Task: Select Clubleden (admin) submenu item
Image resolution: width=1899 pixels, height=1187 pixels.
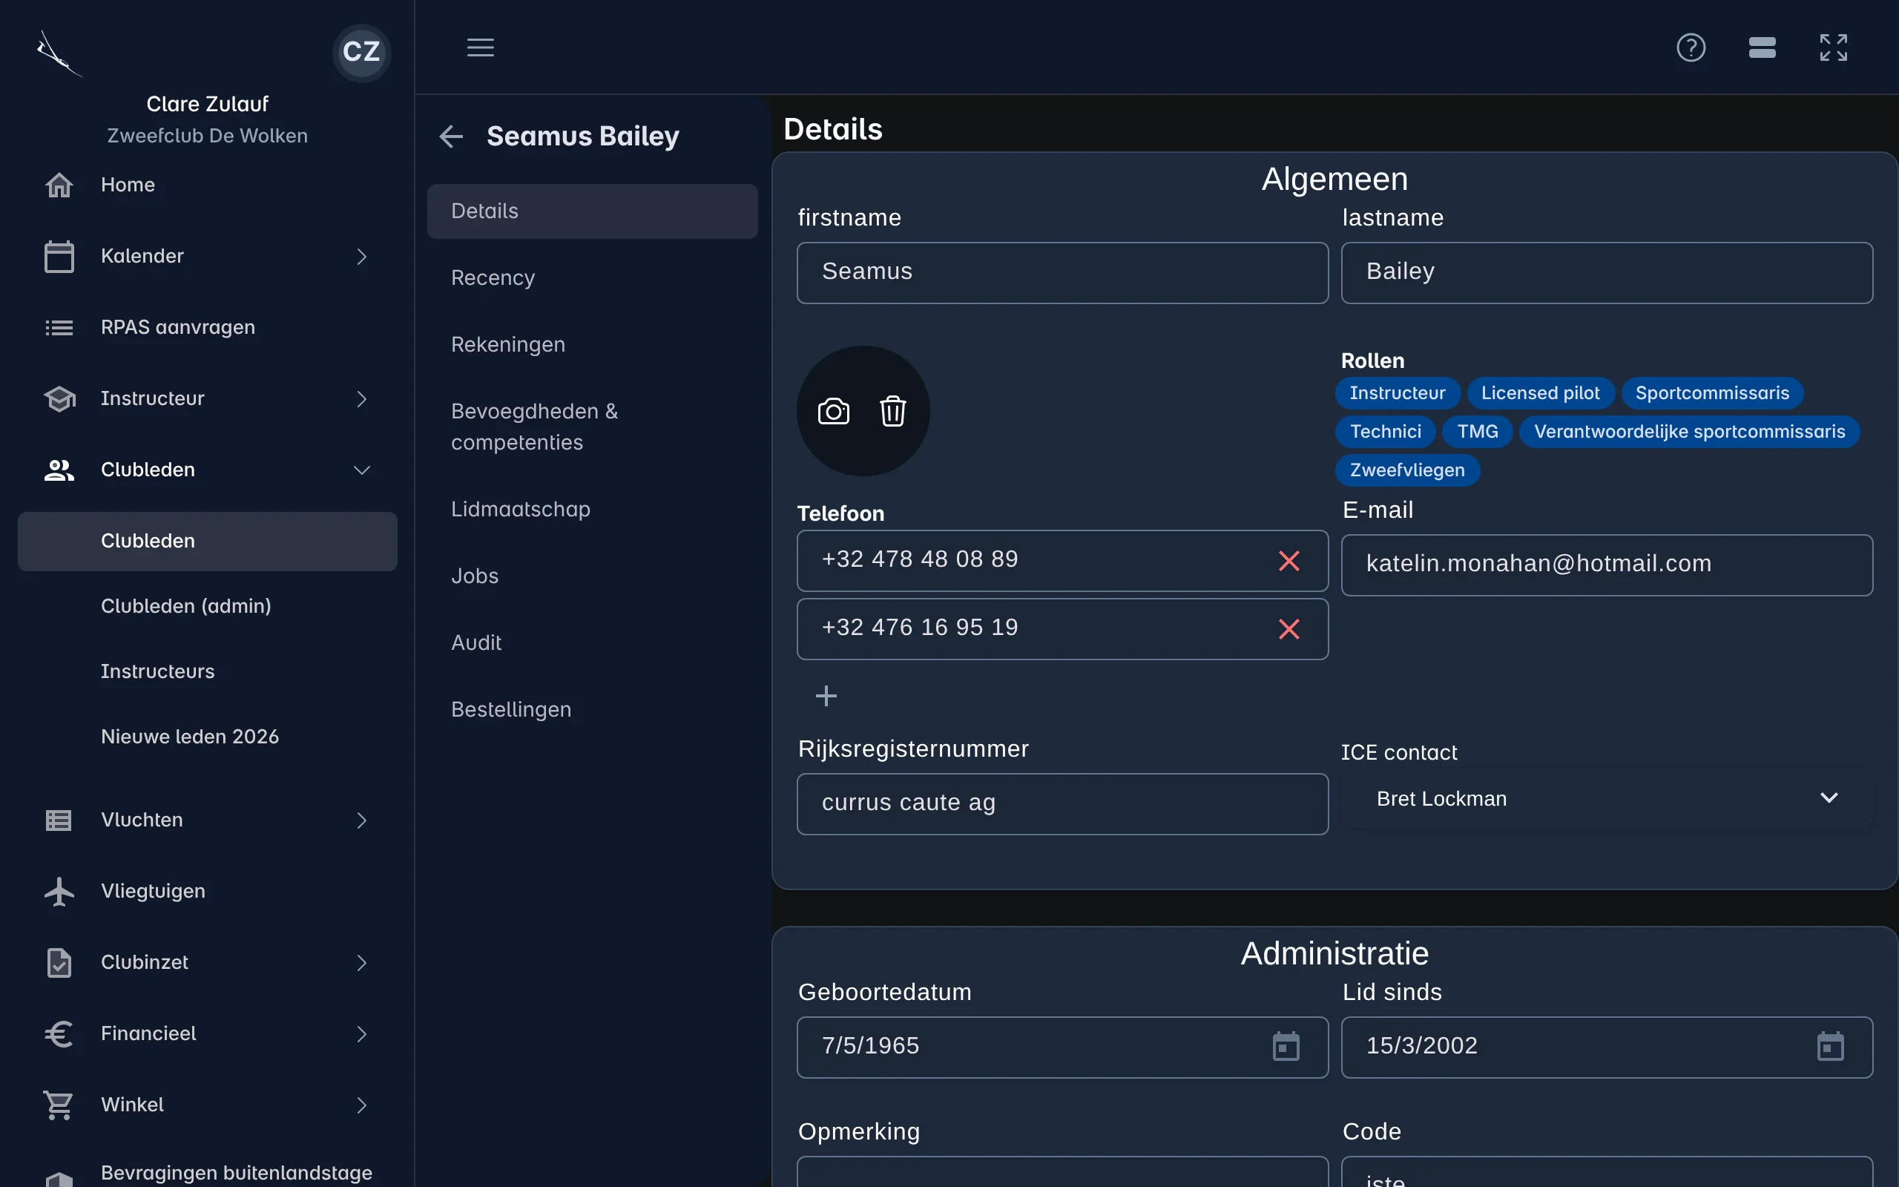Action: click(x=207, y=606)
